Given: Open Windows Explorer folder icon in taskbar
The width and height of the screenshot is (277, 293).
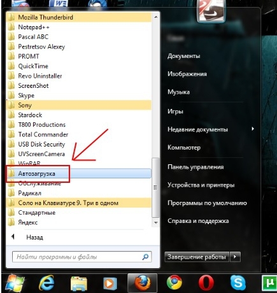Looking at the screenshot, I should 78,283.
